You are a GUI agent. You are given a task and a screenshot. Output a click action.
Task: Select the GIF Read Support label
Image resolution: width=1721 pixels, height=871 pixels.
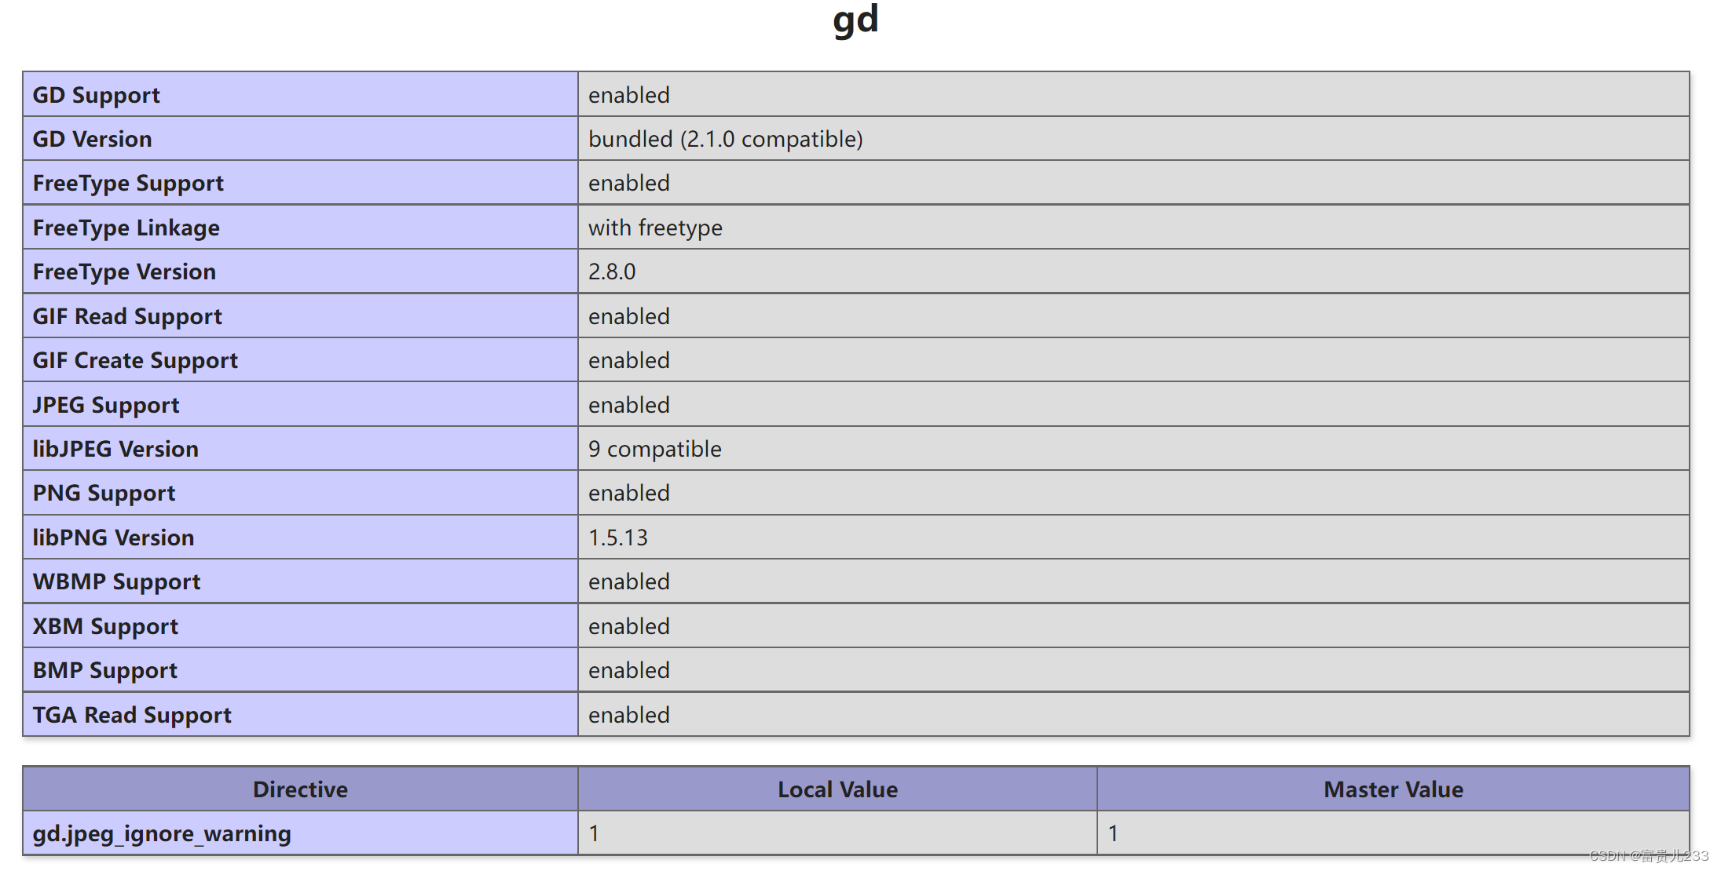tap(127, 315)
